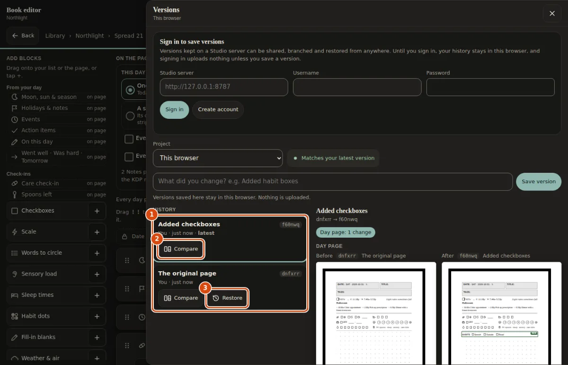568x365 pixels.
Task: Click the dnfxrr version hash in History
Action: [x=291, y=274]
